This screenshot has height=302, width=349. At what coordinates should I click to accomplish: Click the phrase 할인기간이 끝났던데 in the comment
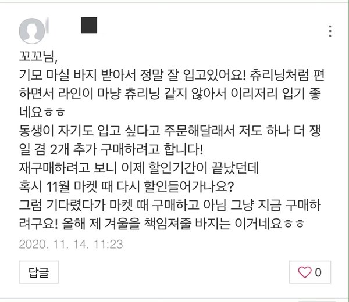tap(202, 168)
